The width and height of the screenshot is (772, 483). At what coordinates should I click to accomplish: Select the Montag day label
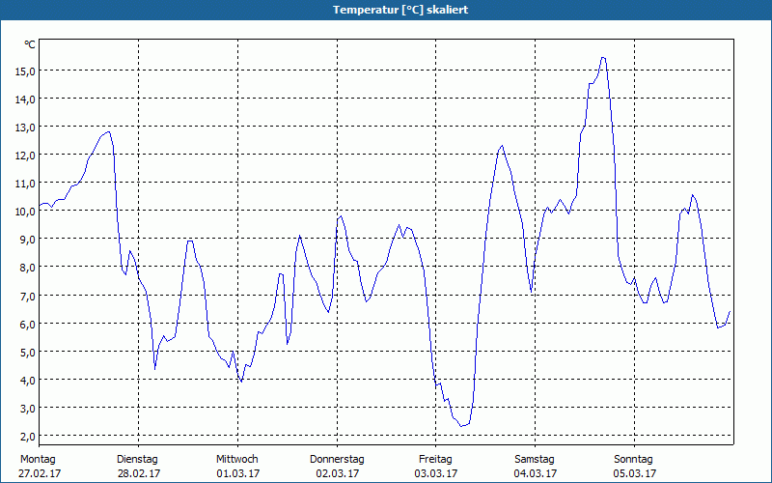tap(38, 459)
